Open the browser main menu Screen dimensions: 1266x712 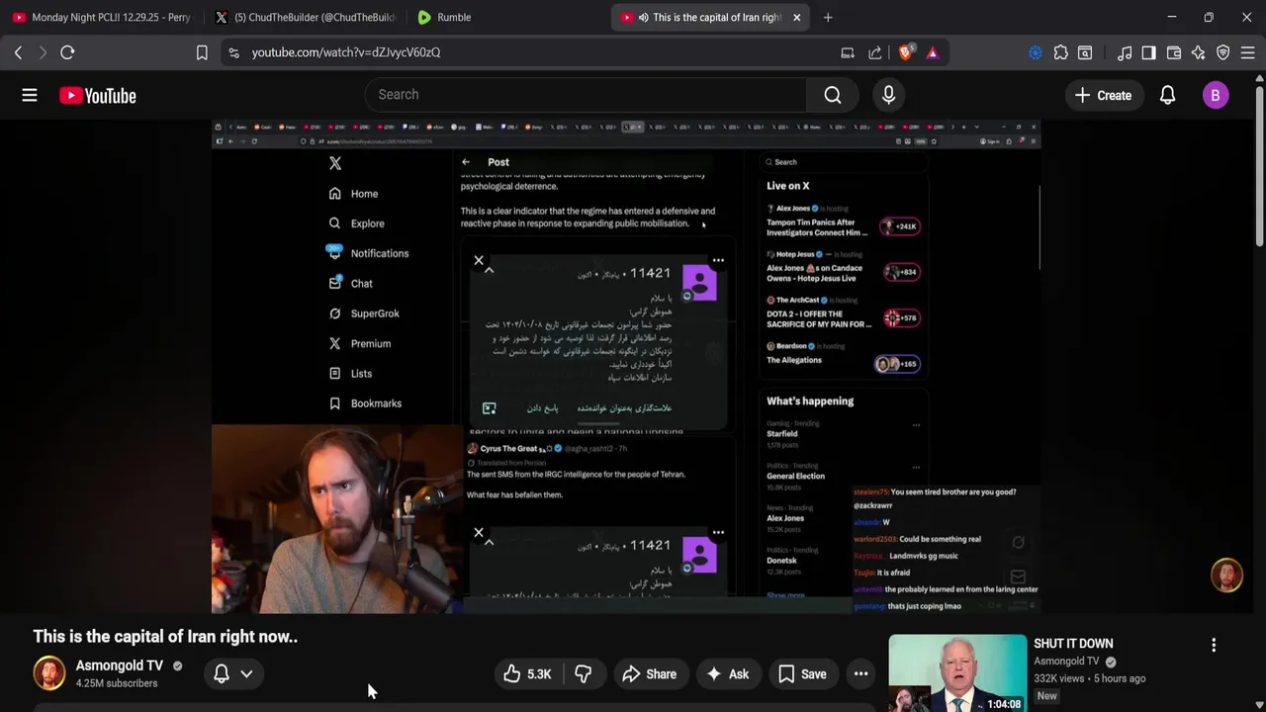1248,52
